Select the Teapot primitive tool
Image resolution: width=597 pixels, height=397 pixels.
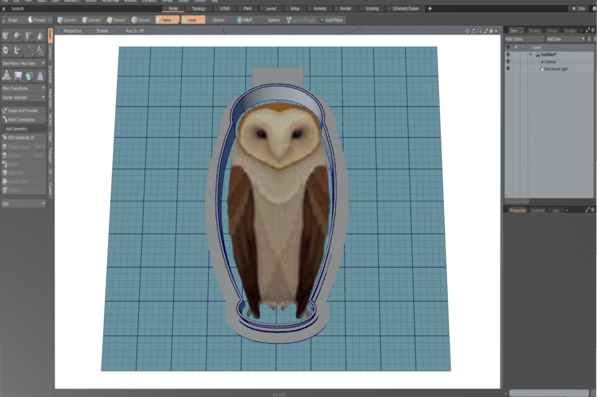pyautogui.click(x=17, y=50)
